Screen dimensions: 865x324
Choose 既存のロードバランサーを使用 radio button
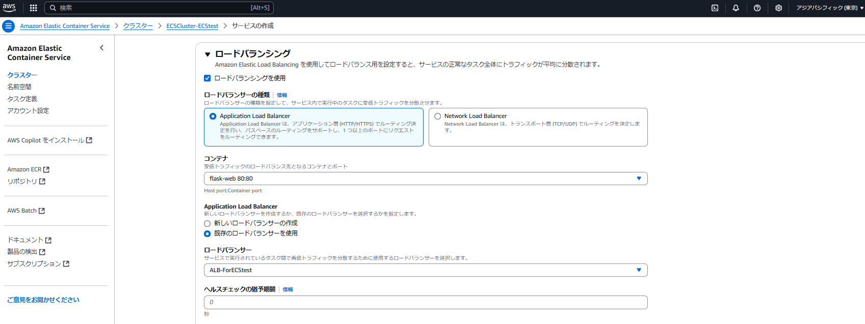[207, 233]
